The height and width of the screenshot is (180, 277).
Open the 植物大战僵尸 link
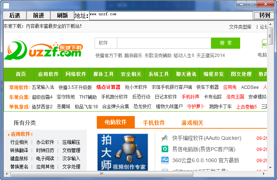click(x=169, y=107)
